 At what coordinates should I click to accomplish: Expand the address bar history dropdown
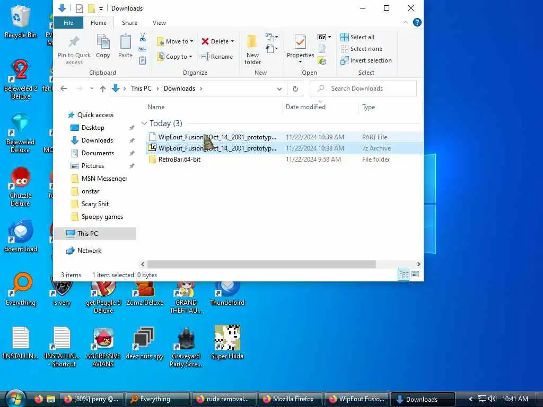click(x=279, y=89)
